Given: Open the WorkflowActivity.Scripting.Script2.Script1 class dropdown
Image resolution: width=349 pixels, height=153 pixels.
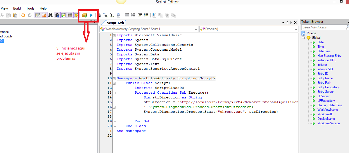Looking at the screenshot, I should pyautogui.click(x=149, y=29).
